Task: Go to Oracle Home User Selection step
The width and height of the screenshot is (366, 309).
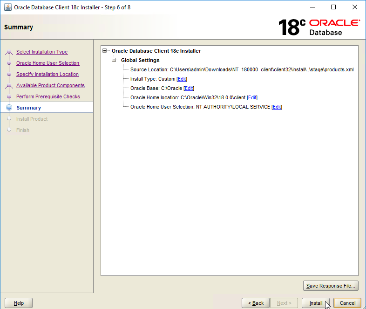Action: tap(48, 63)
